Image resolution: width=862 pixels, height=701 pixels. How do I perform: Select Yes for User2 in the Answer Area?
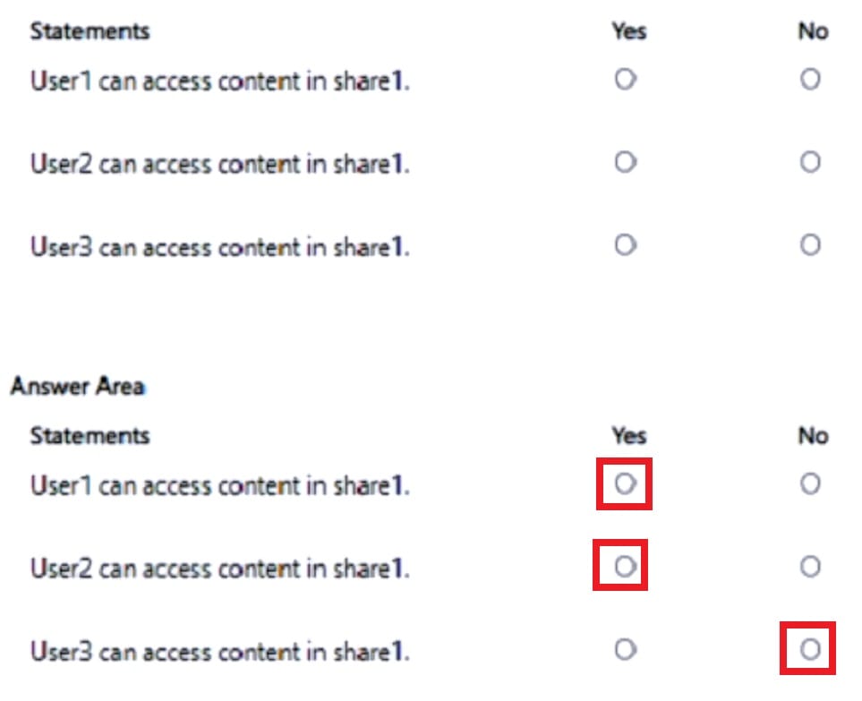[x=624, y=566]
